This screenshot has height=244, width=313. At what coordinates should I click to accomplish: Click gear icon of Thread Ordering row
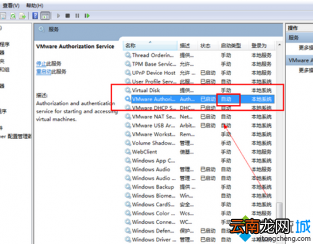pyautogui.click(x=128, y=55)
